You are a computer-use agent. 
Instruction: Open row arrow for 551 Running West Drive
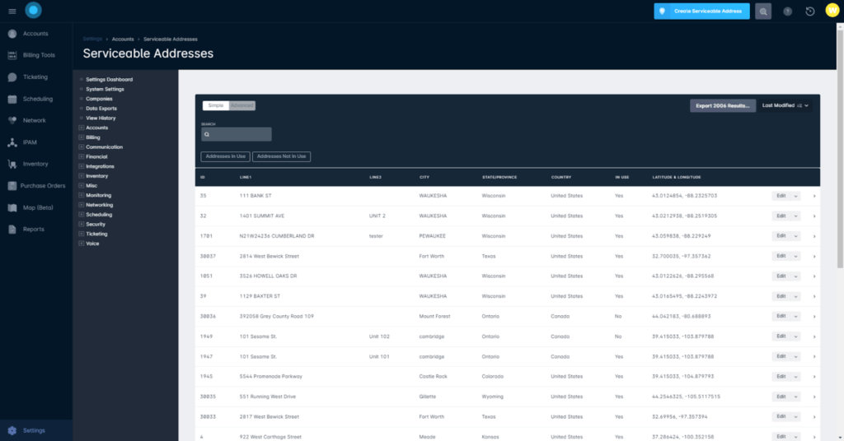pos(814,397)
